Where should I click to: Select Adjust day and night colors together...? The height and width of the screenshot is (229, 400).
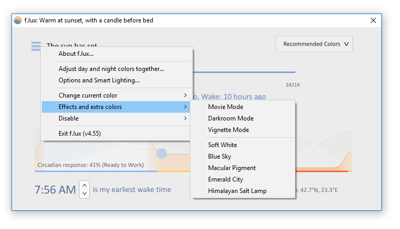click(116, 69)
